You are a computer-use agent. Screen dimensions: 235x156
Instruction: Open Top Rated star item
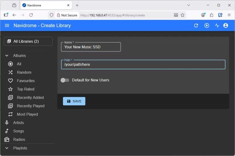[x=25, y=89]
